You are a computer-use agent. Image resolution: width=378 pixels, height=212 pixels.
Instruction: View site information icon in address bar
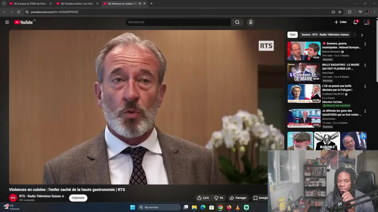[27, 12]
